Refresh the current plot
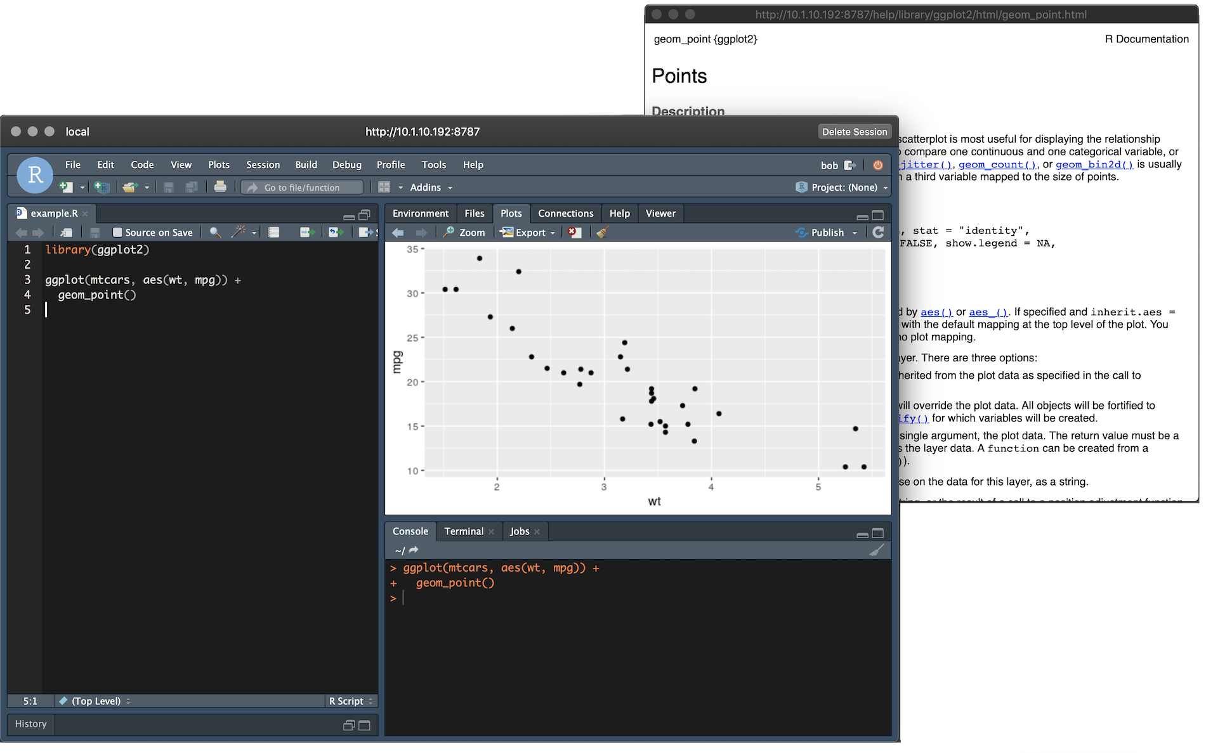1206x753 pixels. [x=878, y=233]
